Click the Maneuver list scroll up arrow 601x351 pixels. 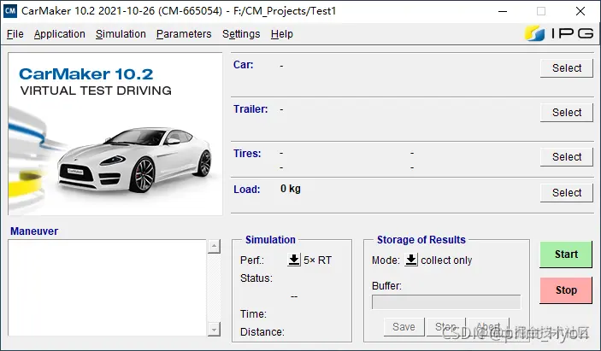(214, 246)
